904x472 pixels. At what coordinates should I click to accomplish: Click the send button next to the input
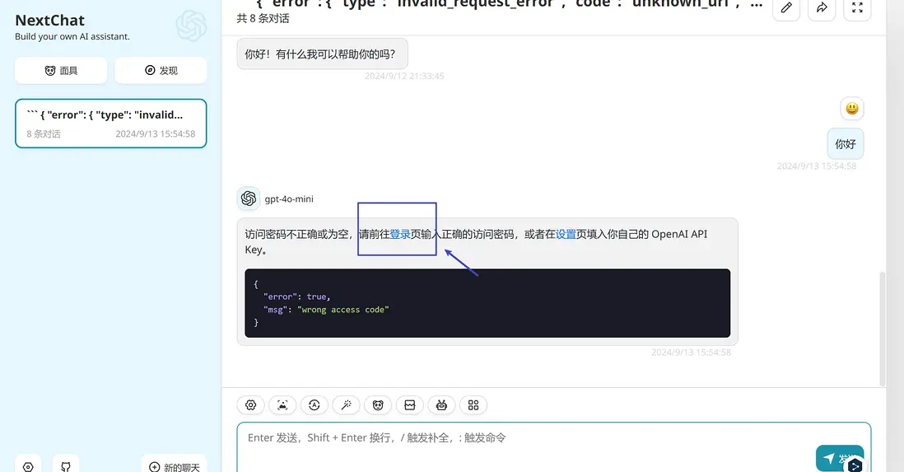tap(840, 458)
